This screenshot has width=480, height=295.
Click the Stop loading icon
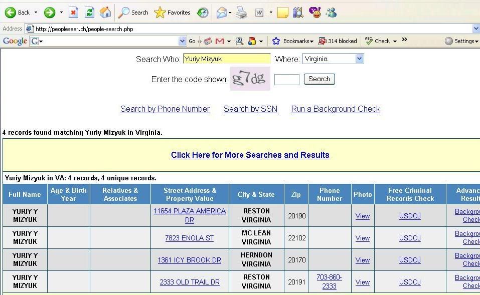pyautogui.click(x=73, y=13)
